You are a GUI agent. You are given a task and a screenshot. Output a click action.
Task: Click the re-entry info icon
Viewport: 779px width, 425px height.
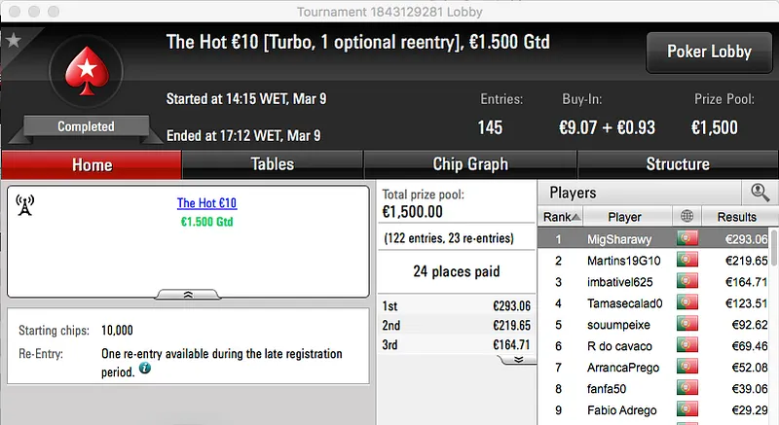pyautogui.click(x=144, y=370)
